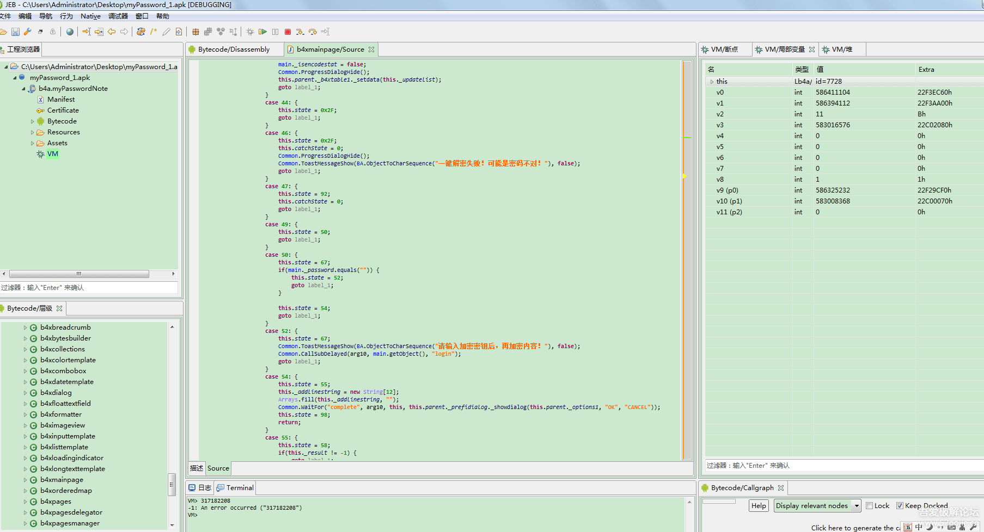Click the comment '/*' toolbar icon
984x532 pixels.
154,32
